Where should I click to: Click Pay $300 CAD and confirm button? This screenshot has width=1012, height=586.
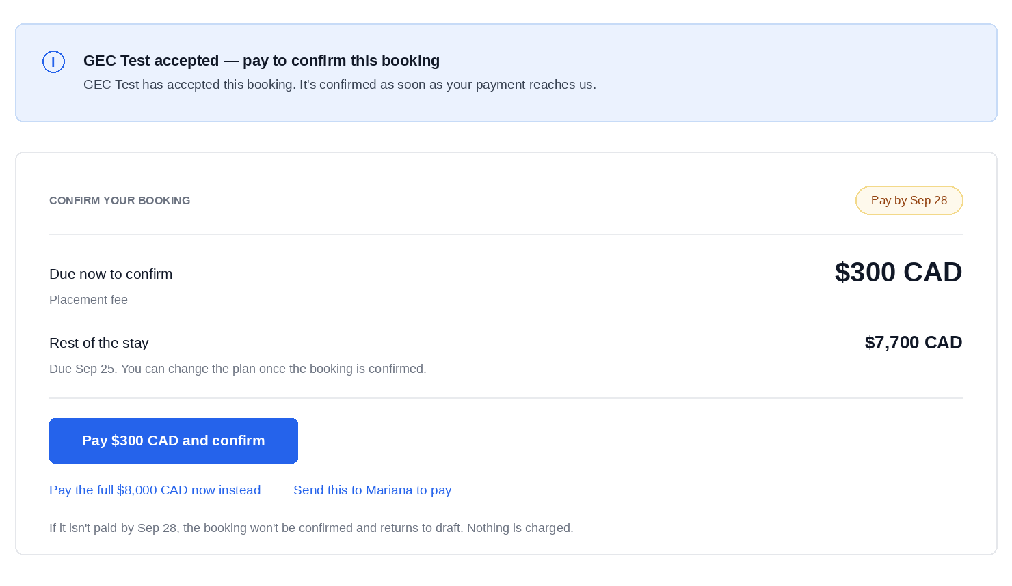click(x=174, y=441)
